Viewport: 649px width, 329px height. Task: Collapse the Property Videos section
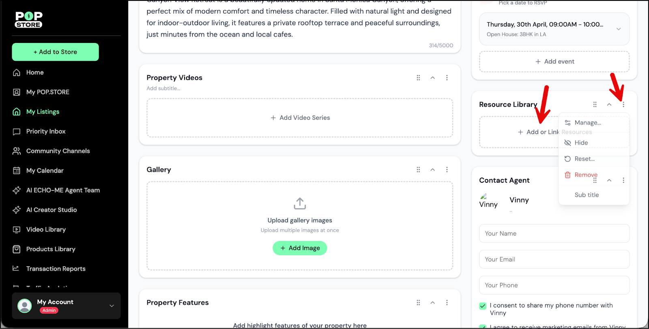tap(433, 78)
